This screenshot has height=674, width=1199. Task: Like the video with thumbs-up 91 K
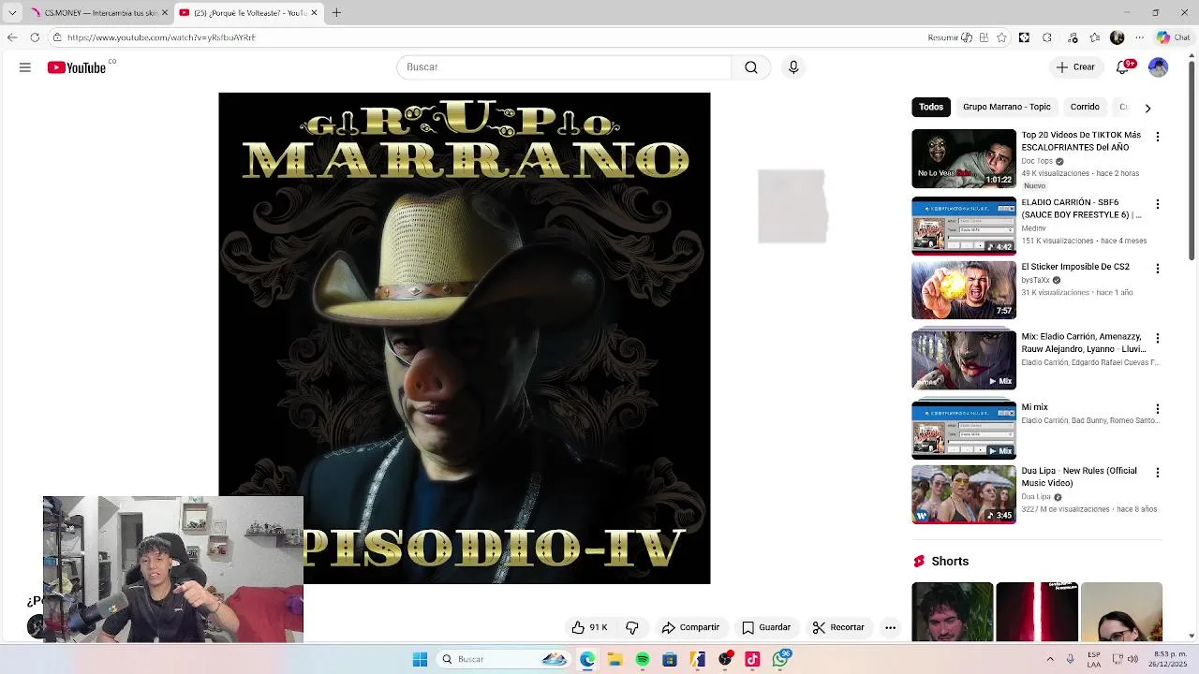click(590, 627)
